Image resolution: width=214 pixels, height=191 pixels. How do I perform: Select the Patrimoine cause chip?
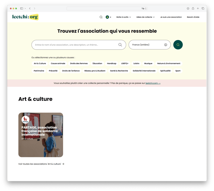coord(39,71)
